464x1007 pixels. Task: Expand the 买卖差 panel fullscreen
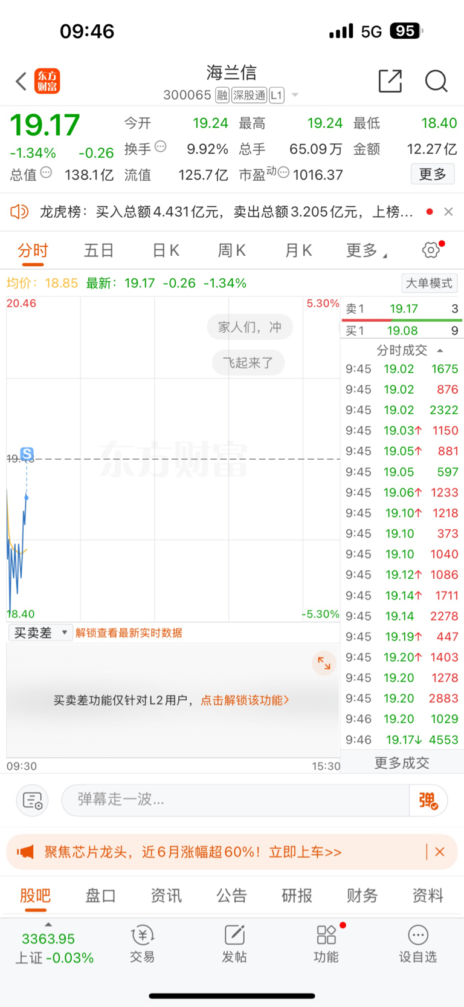[x=324, y=663]
